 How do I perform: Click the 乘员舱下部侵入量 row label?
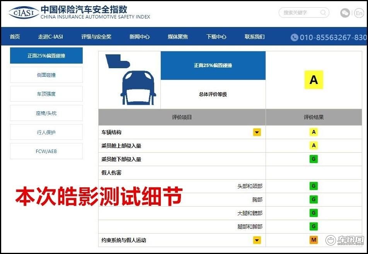121,160
